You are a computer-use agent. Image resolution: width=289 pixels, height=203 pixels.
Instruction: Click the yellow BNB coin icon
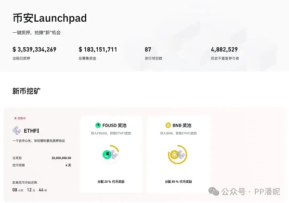(x=169, y=125)
